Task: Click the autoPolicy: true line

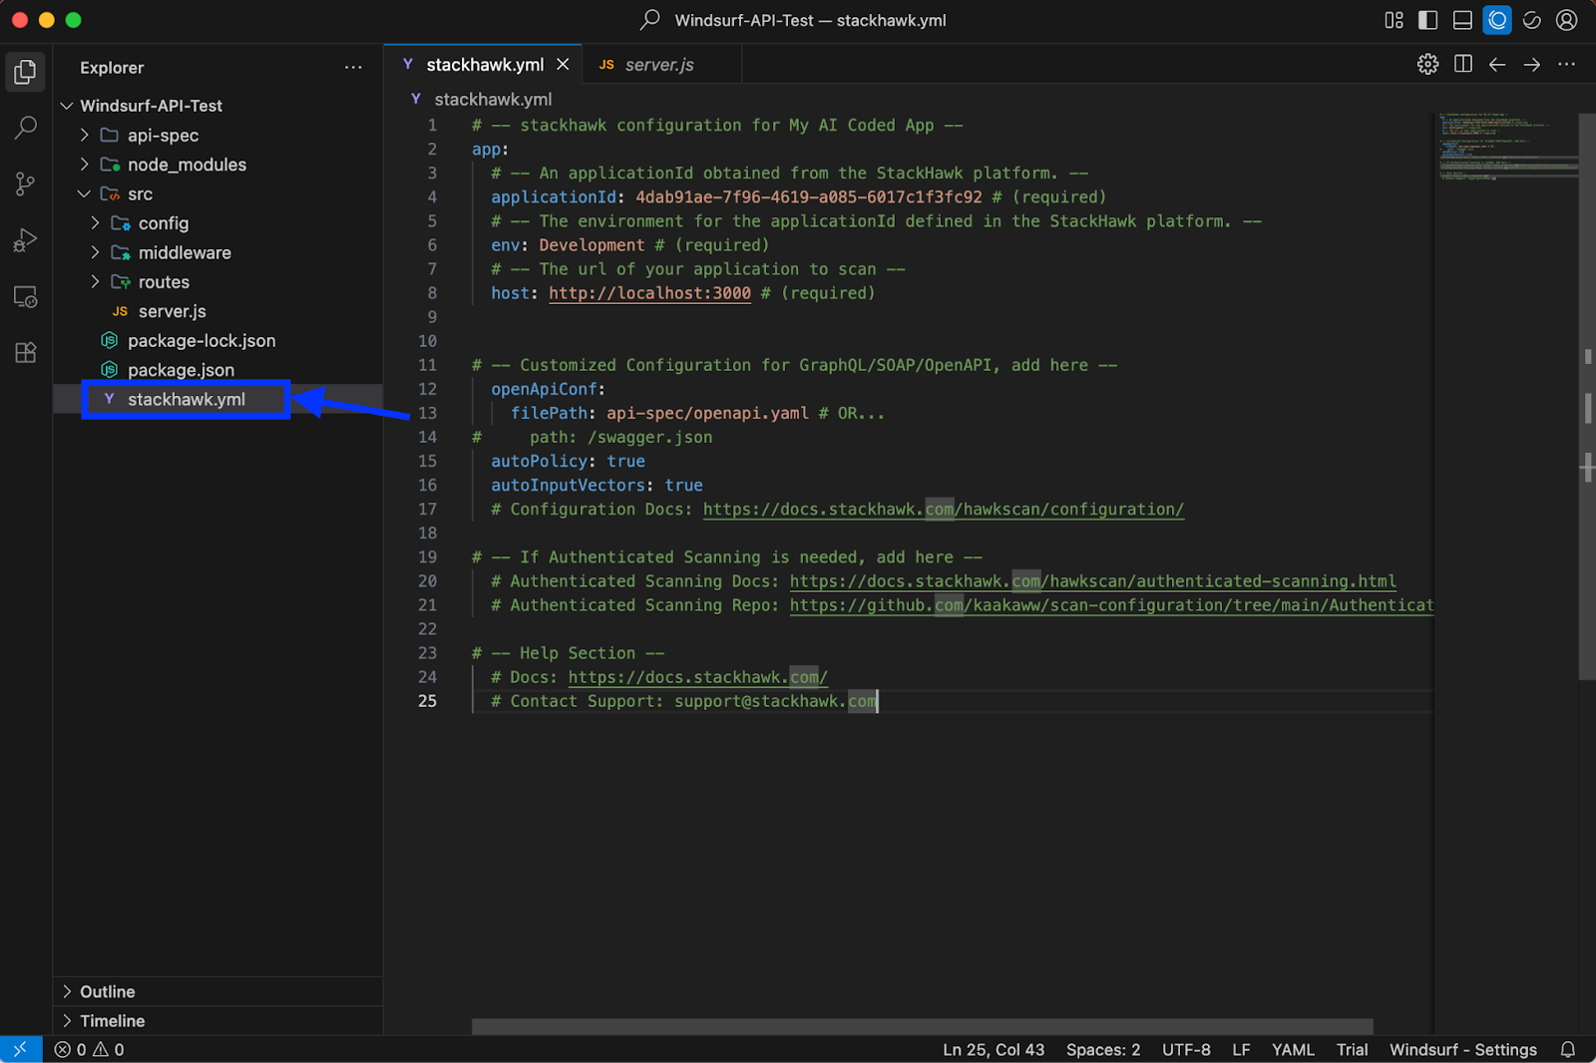Action: (568, 462)
